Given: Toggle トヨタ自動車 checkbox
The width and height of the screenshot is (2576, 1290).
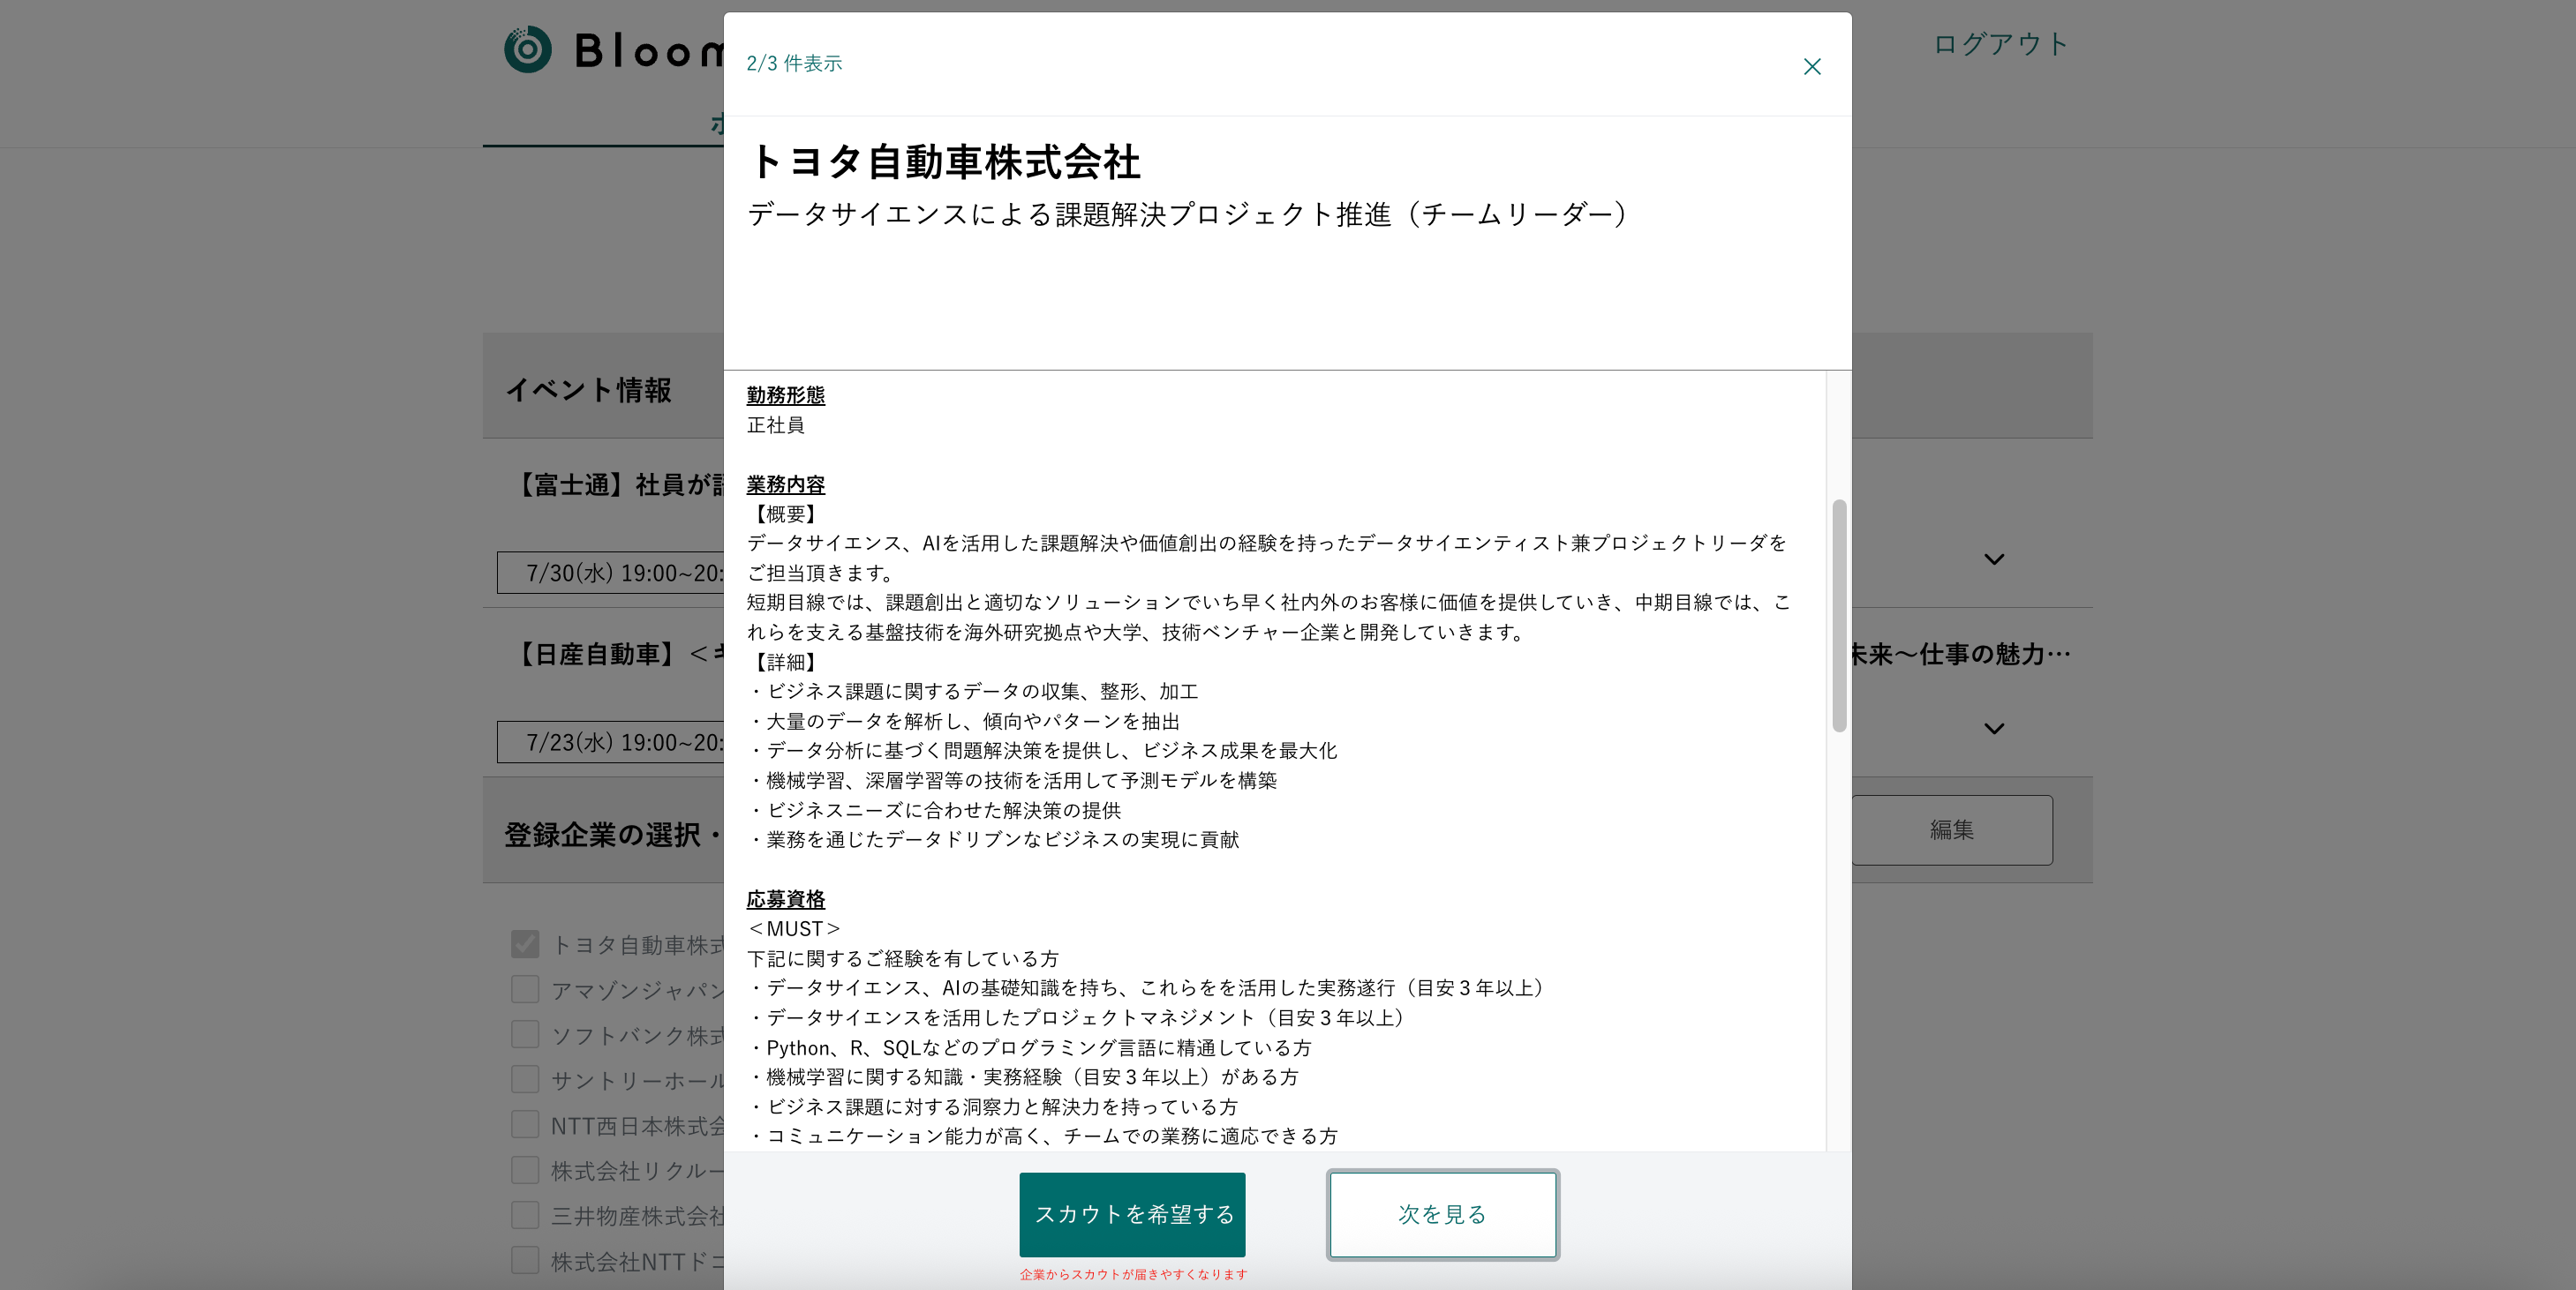Looking at the screenshot, I should [525, 944].
